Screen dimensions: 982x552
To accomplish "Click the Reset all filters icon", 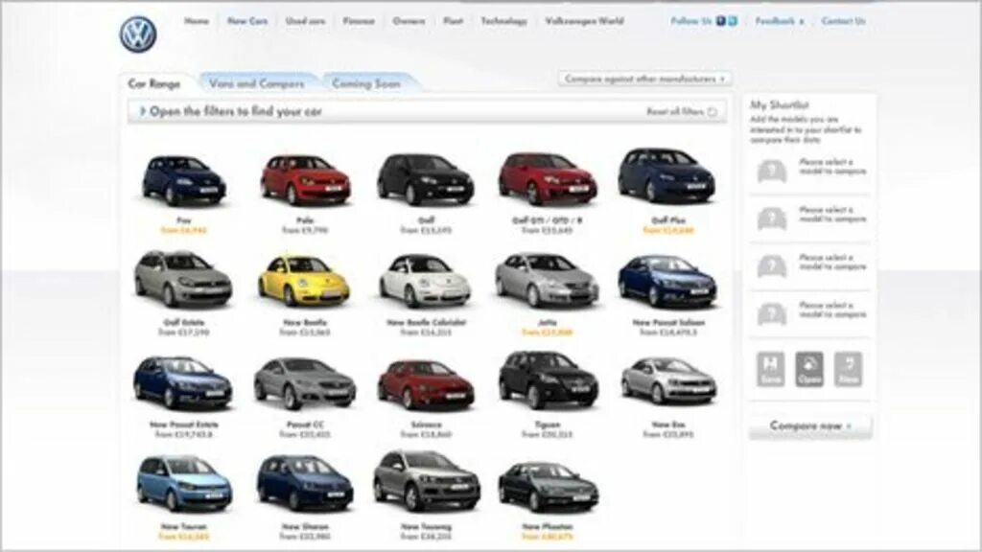I will coord(713,112).
